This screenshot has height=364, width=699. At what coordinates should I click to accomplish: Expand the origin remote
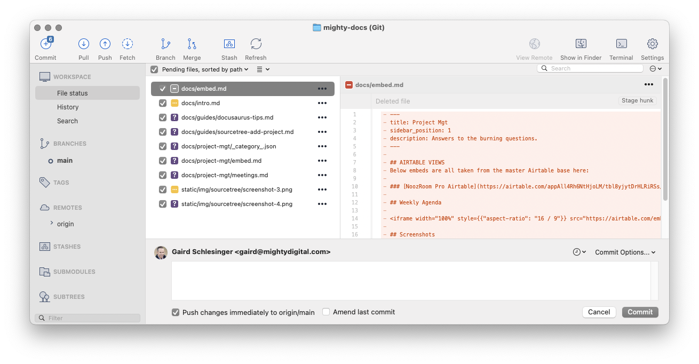[x=51, y=224]
